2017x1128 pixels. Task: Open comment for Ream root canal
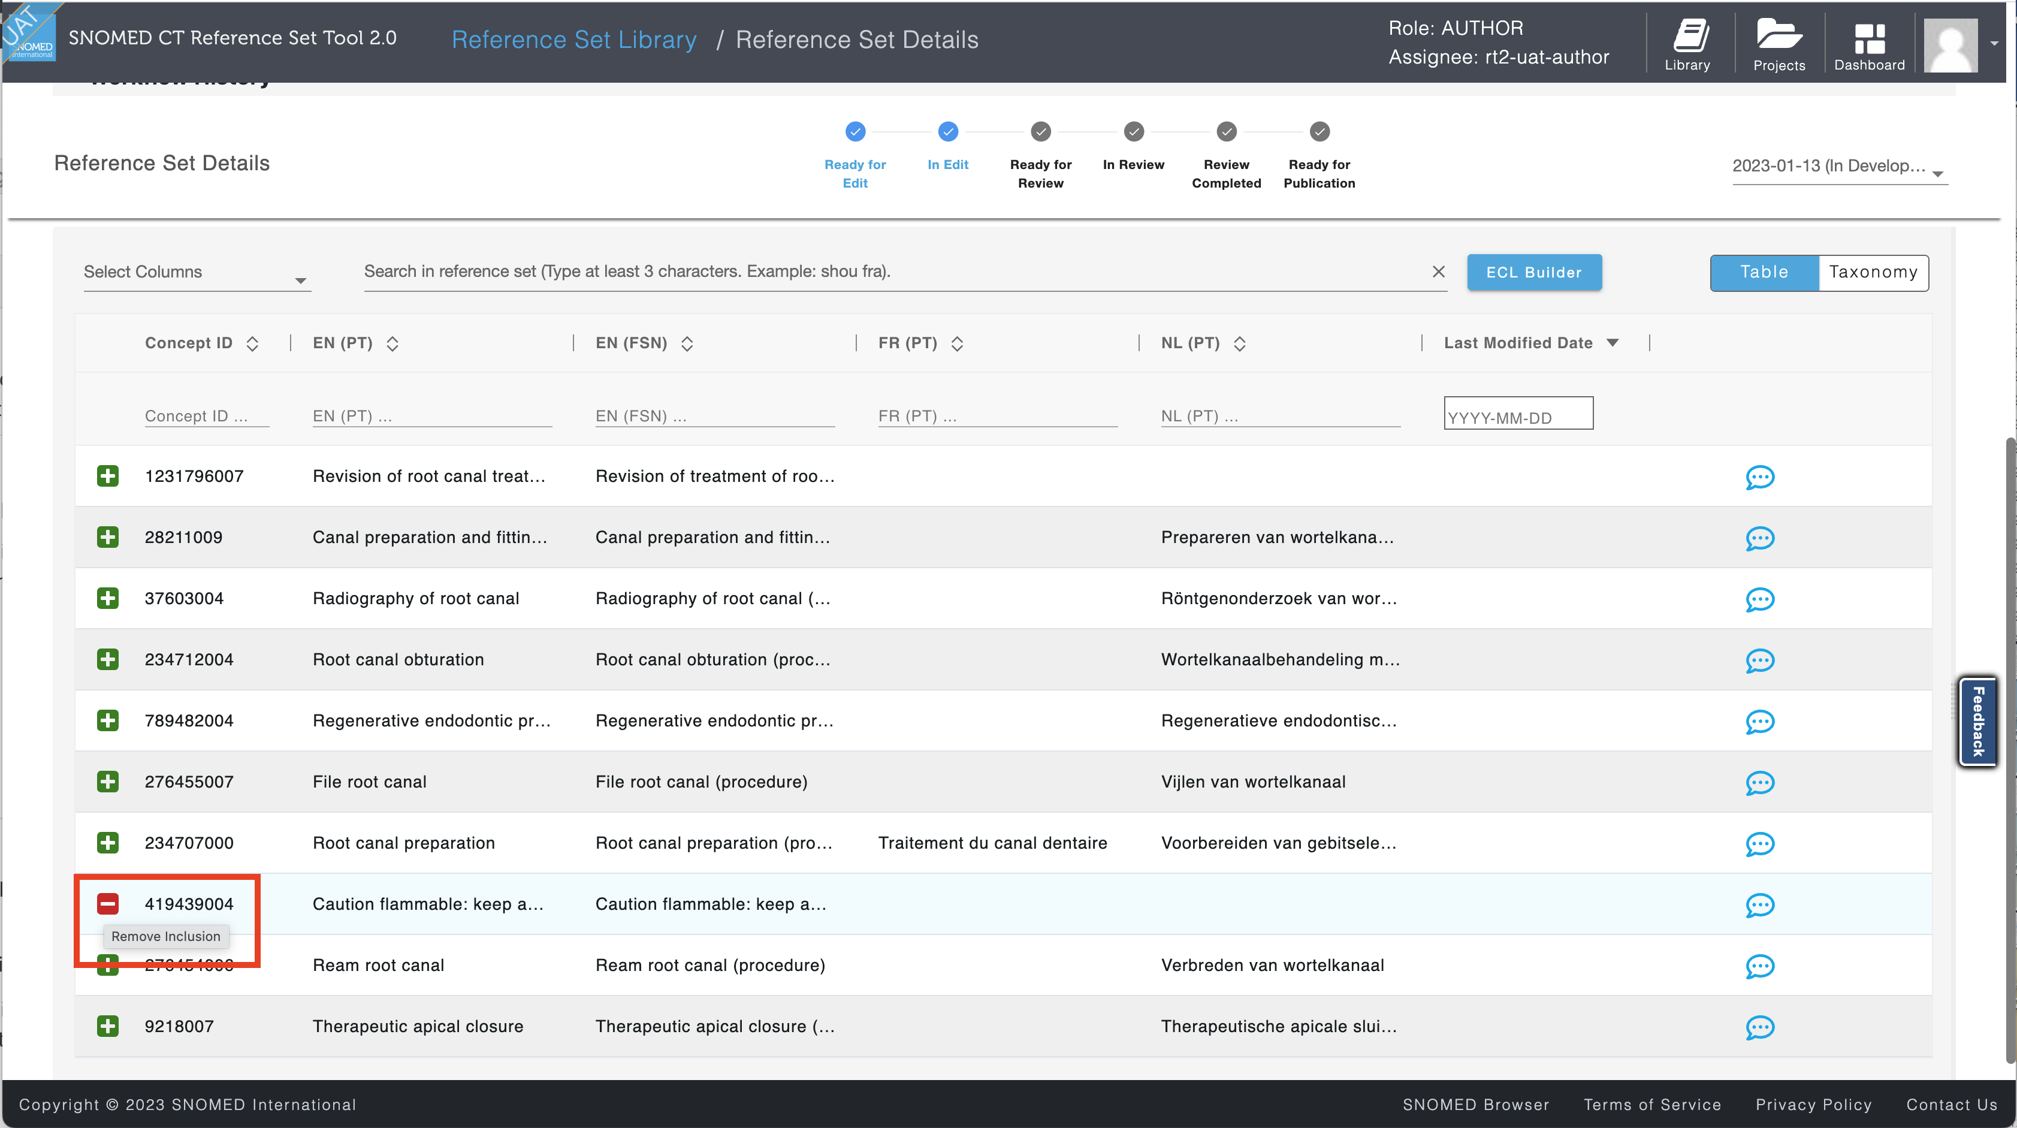[x=1759, y=966]
